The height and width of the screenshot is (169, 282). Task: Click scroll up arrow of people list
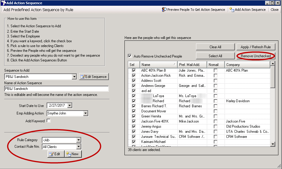273,64
